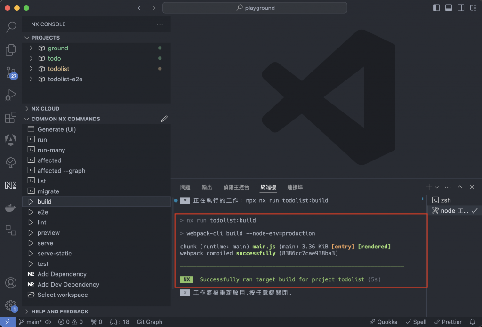Viewport: 482px width, 327px height.
Task: Open the Angular icon in activity bar
Action: (11, 140)
